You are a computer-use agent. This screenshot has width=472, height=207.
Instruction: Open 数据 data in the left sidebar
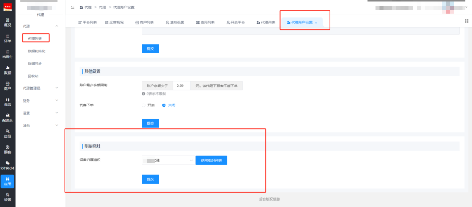(x=7, y=70)
